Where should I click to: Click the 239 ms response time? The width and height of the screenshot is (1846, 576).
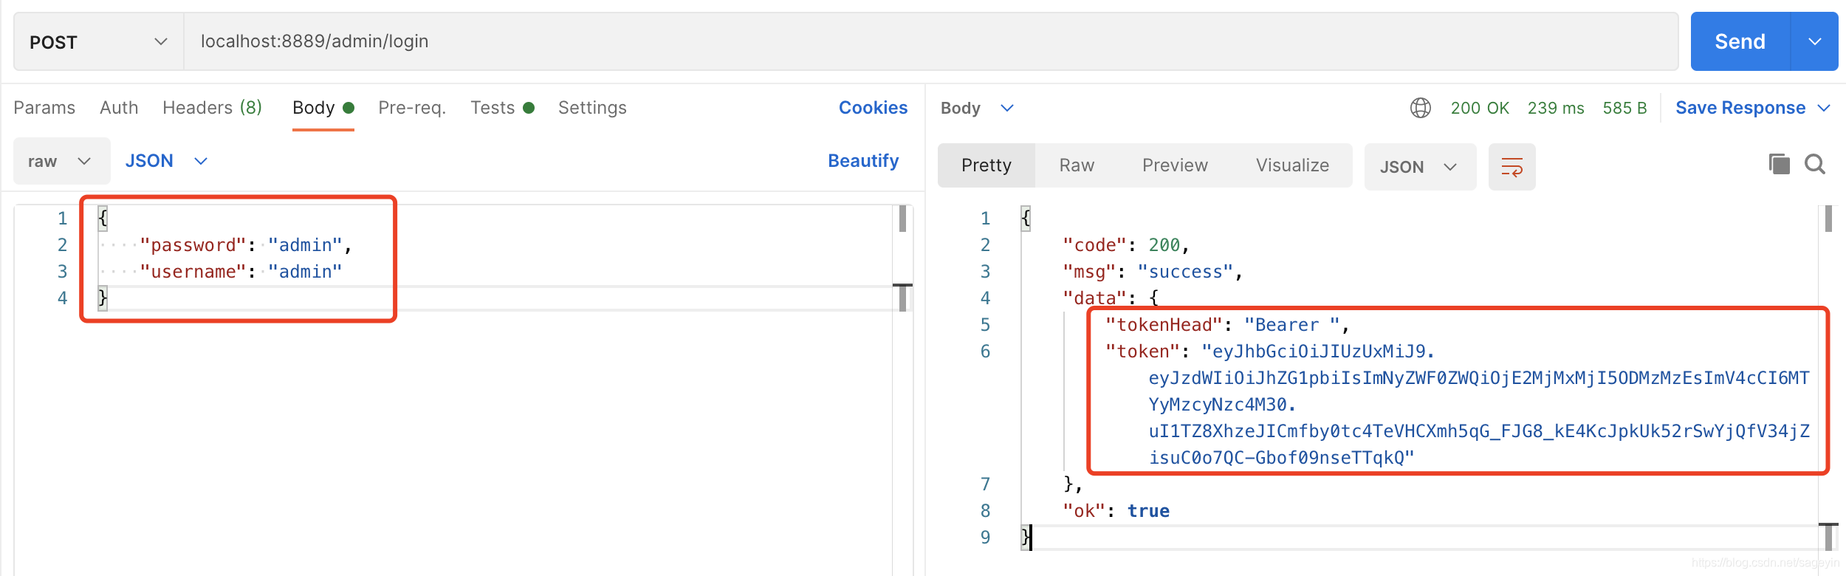(1556, 108)
